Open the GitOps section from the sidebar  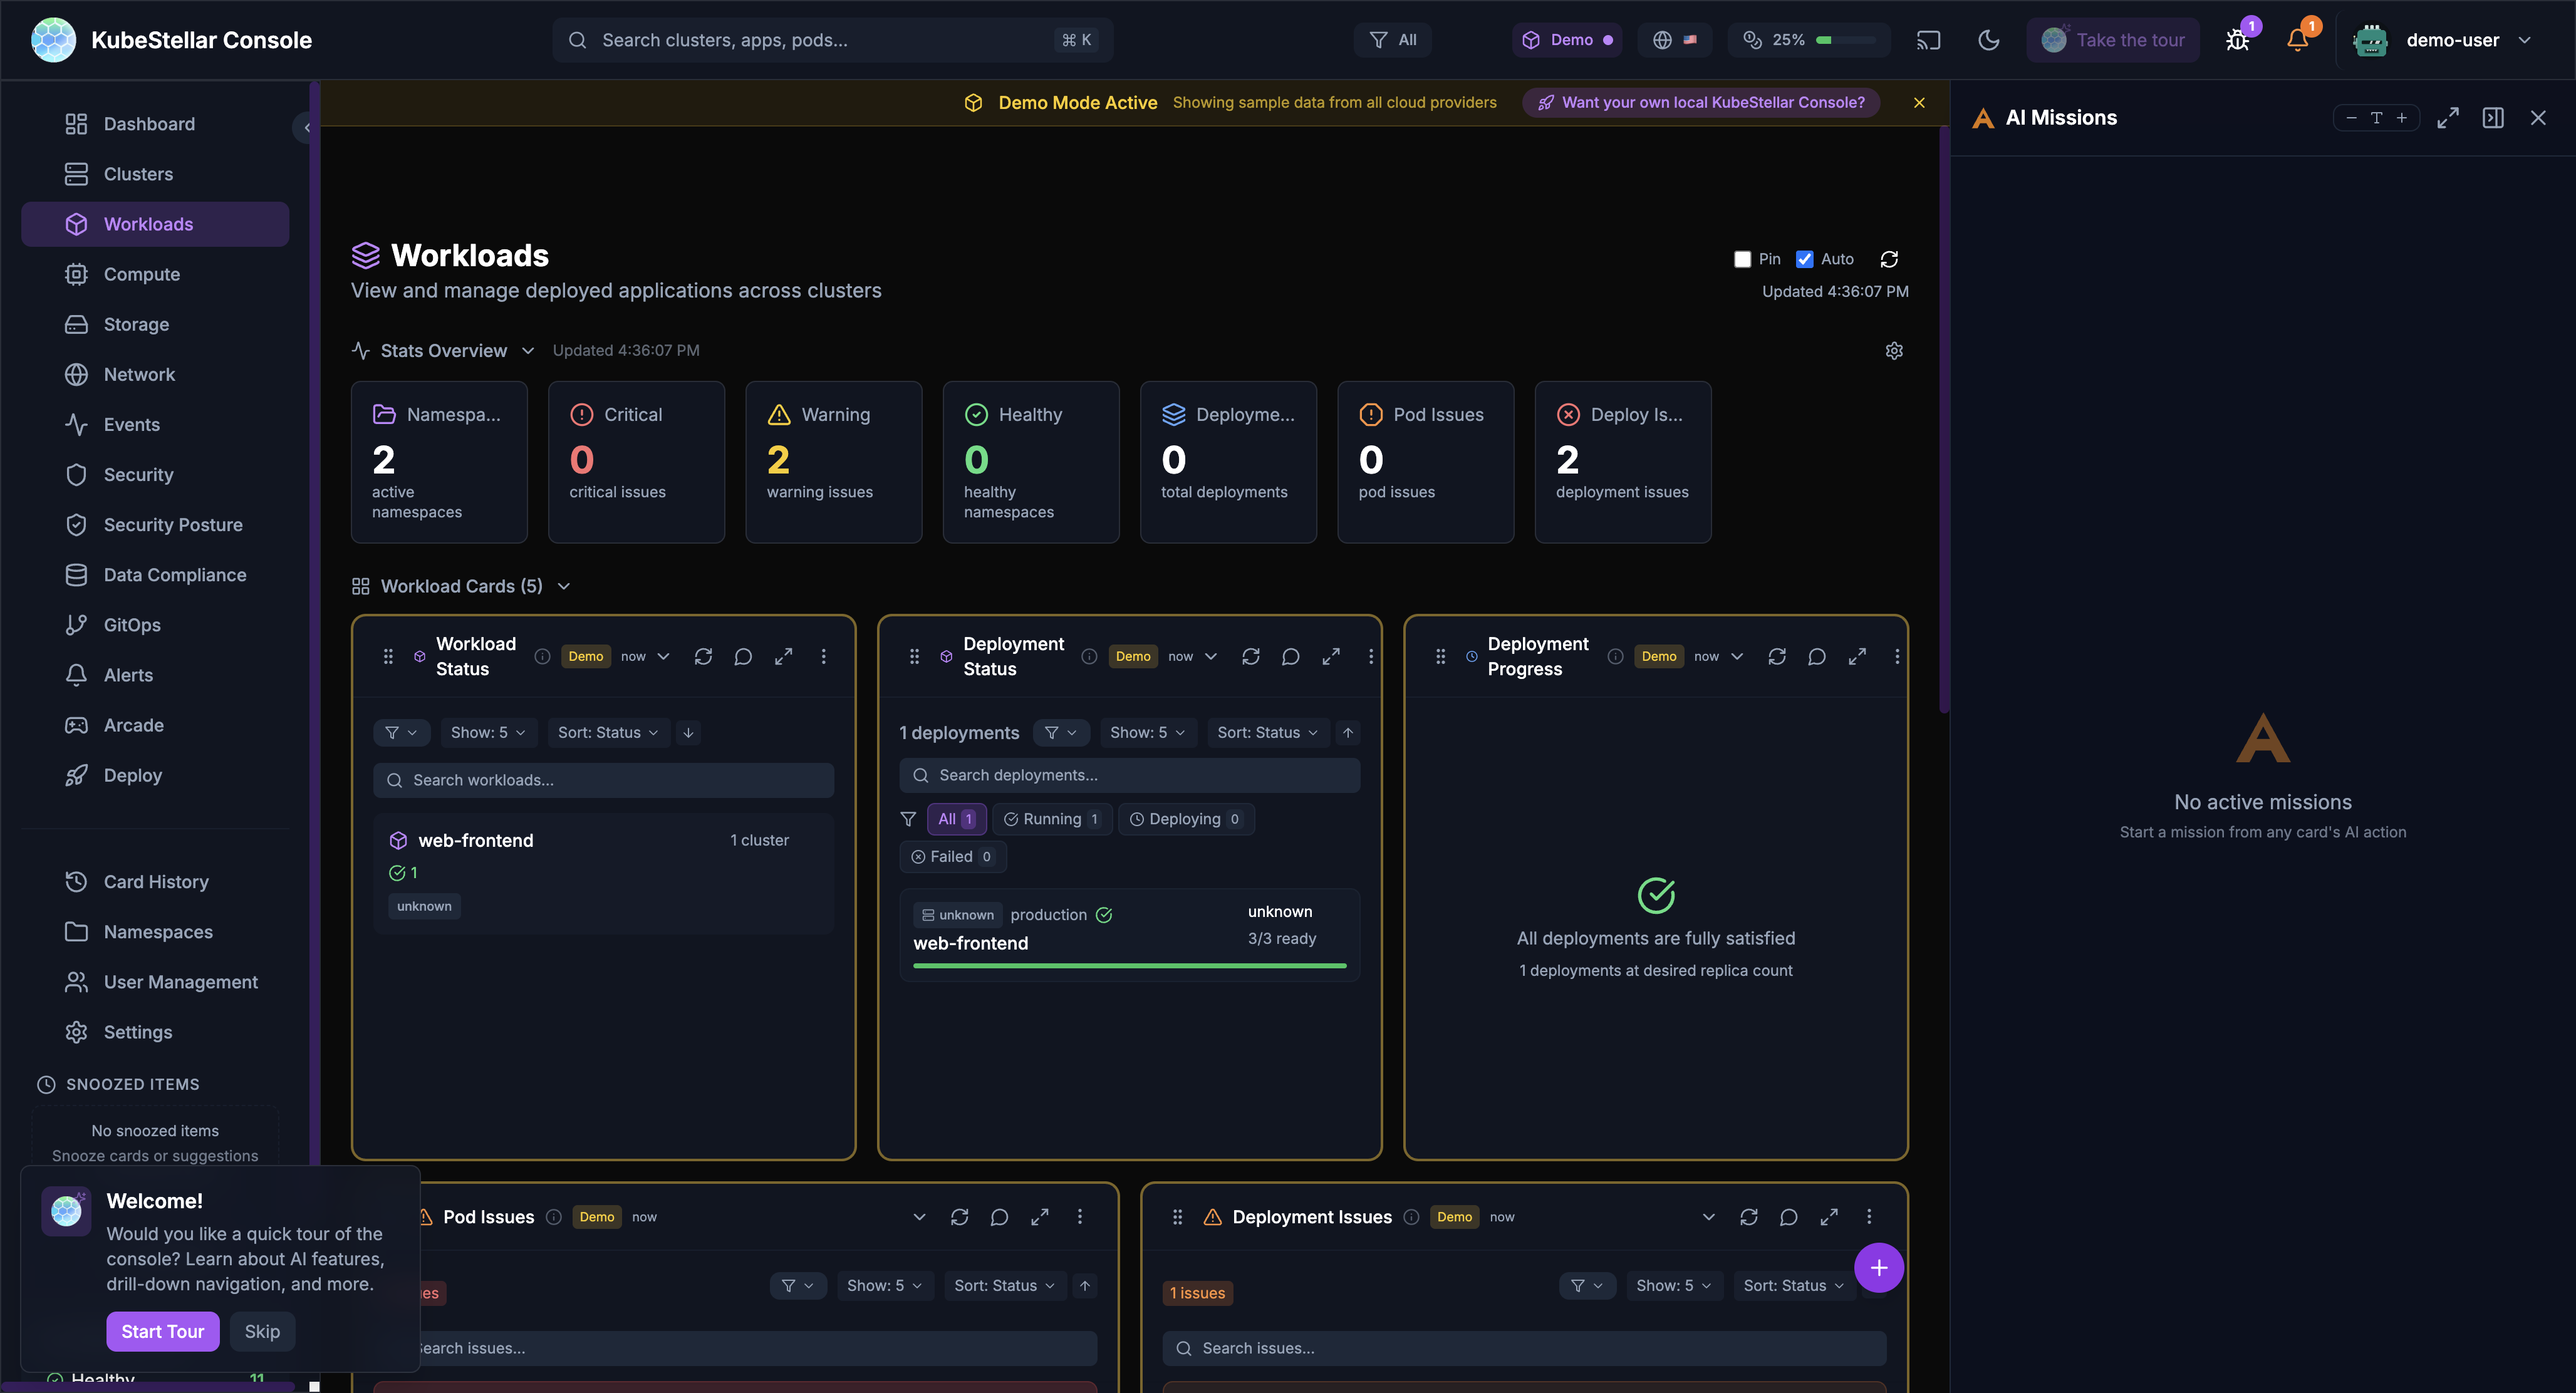(131, 624)
